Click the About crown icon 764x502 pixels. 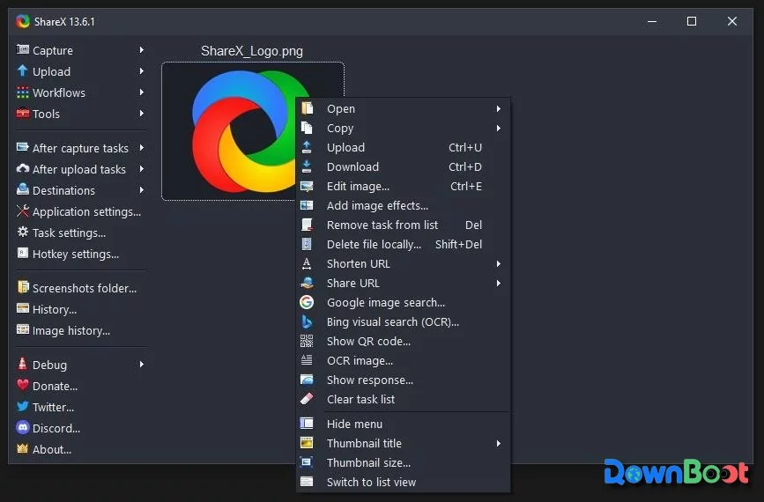pos(22,448)
